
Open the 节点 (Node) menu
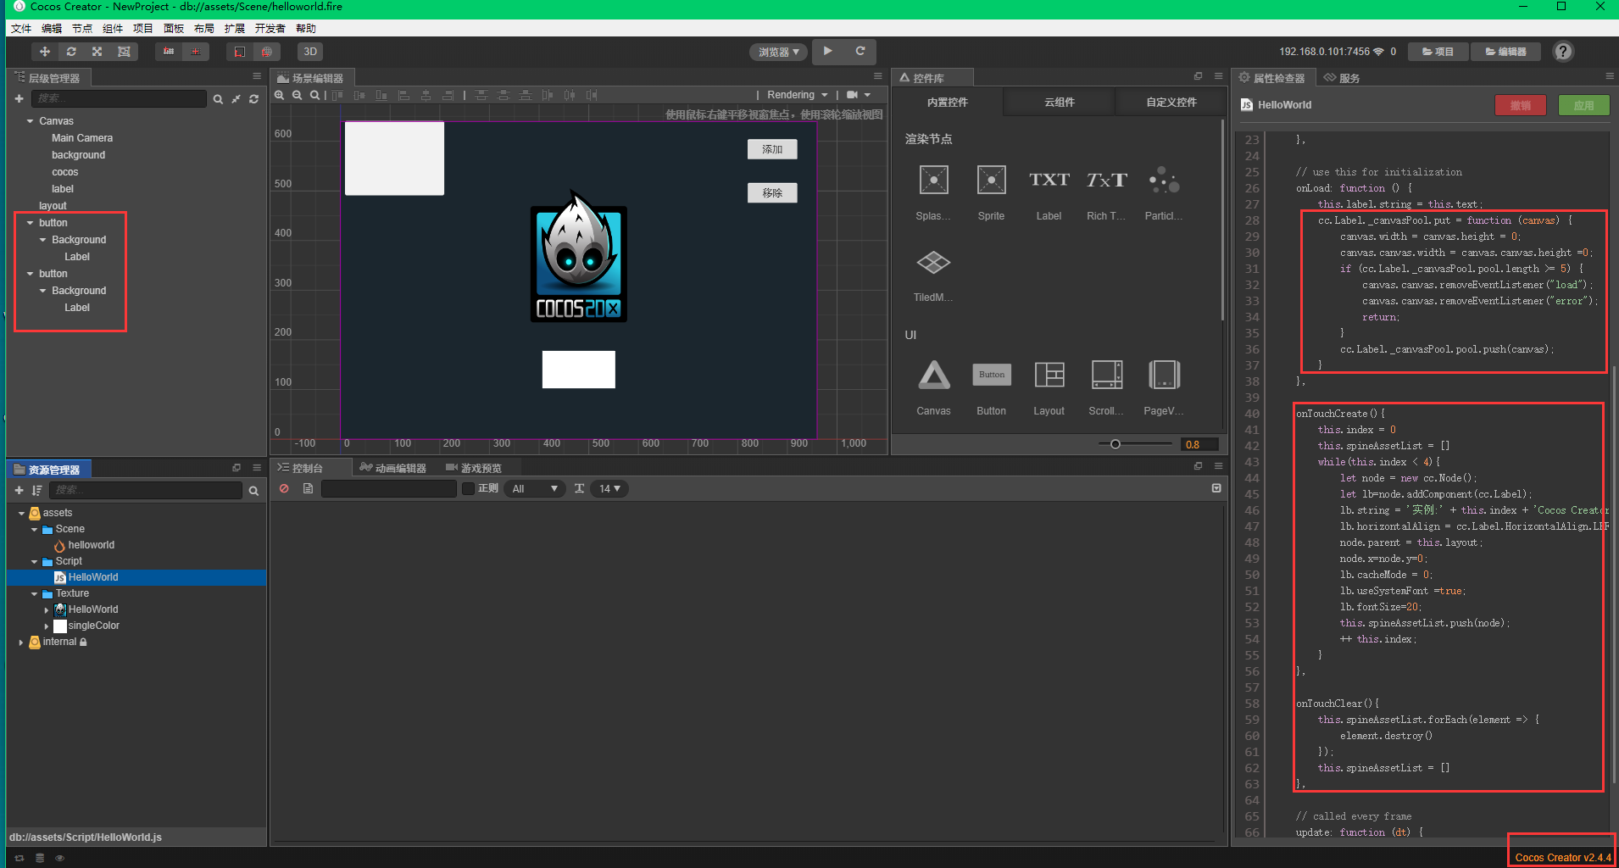pos(82,28)
